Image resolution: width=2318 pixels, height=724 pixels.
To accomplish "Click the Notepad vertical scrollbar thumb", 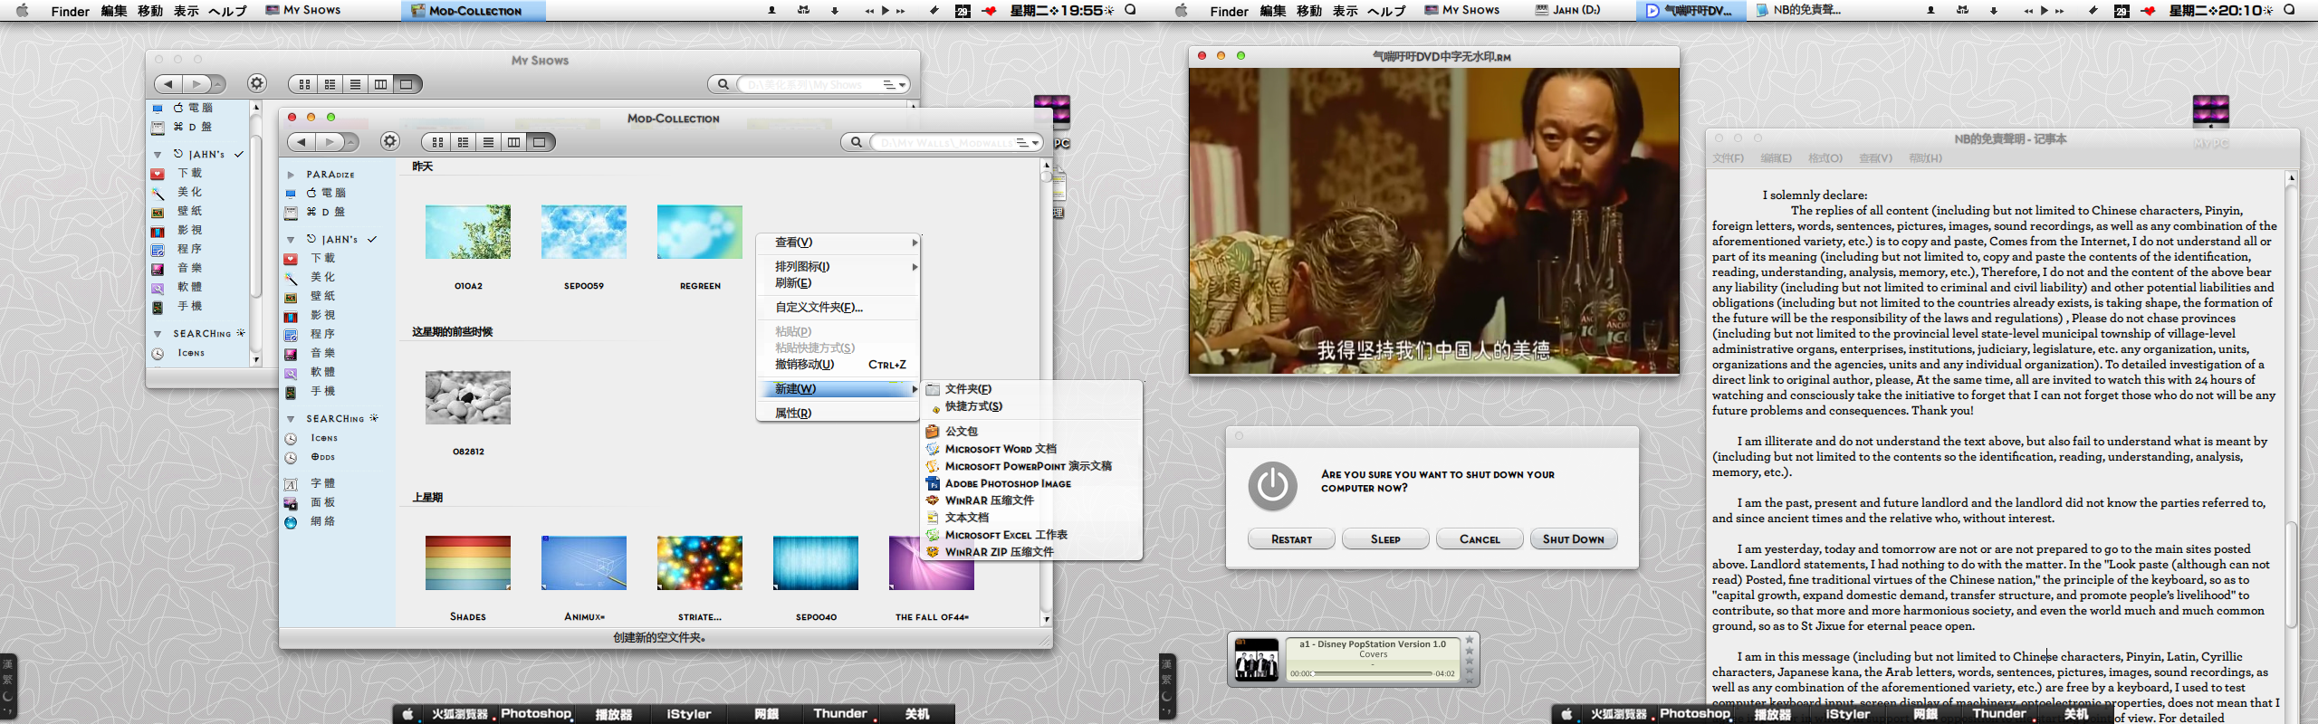I will pyautogui.click(x=2291, y=575).
